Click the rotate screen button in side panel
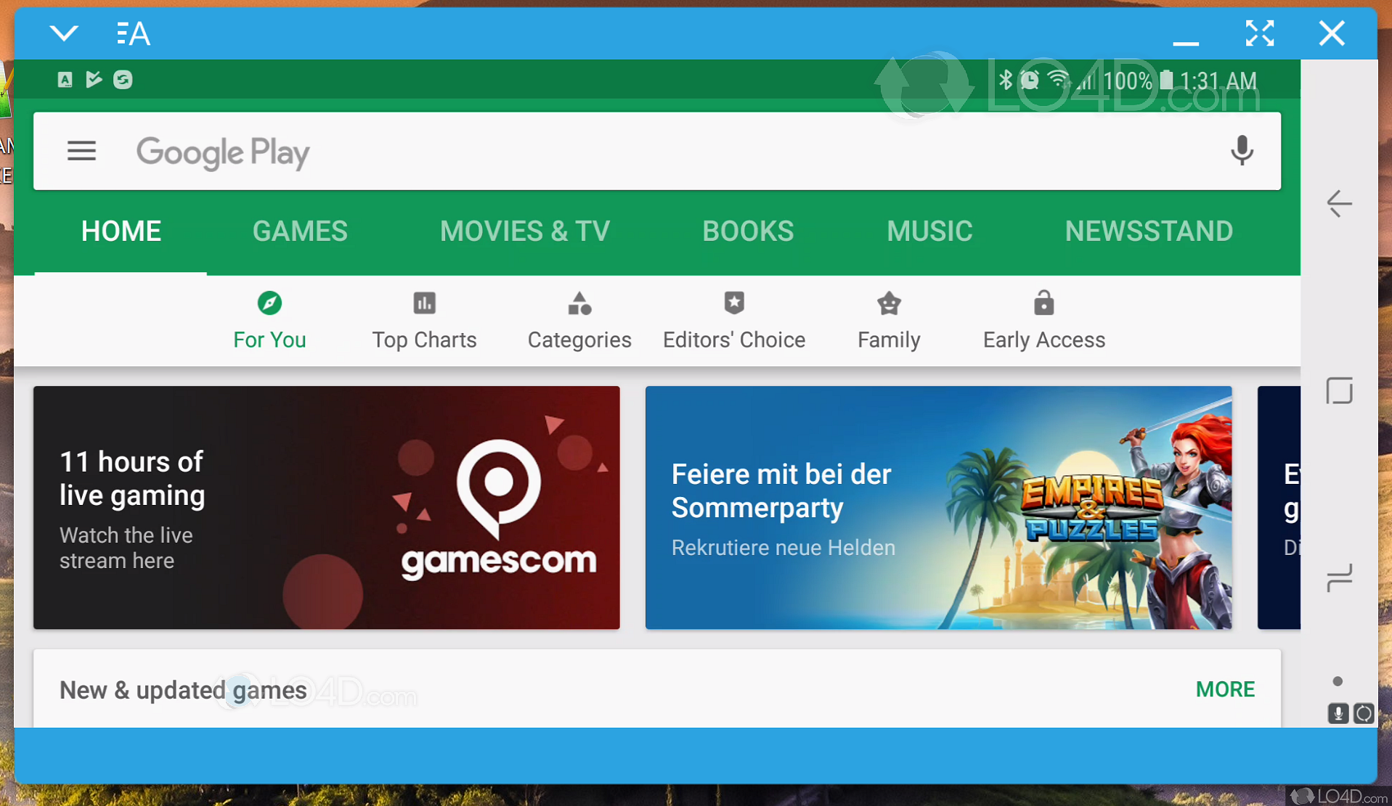 coord(1364,713)
